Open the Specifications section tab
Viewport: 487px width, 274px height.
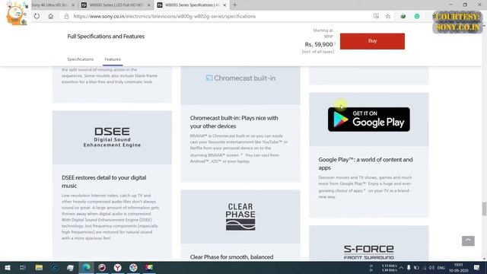(80, 59)
